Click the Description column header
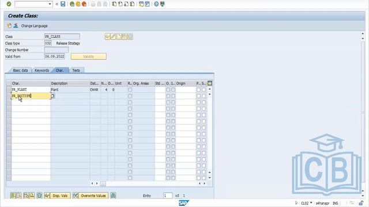The height and width of the screenshot is (207, 369). point(70,83)
